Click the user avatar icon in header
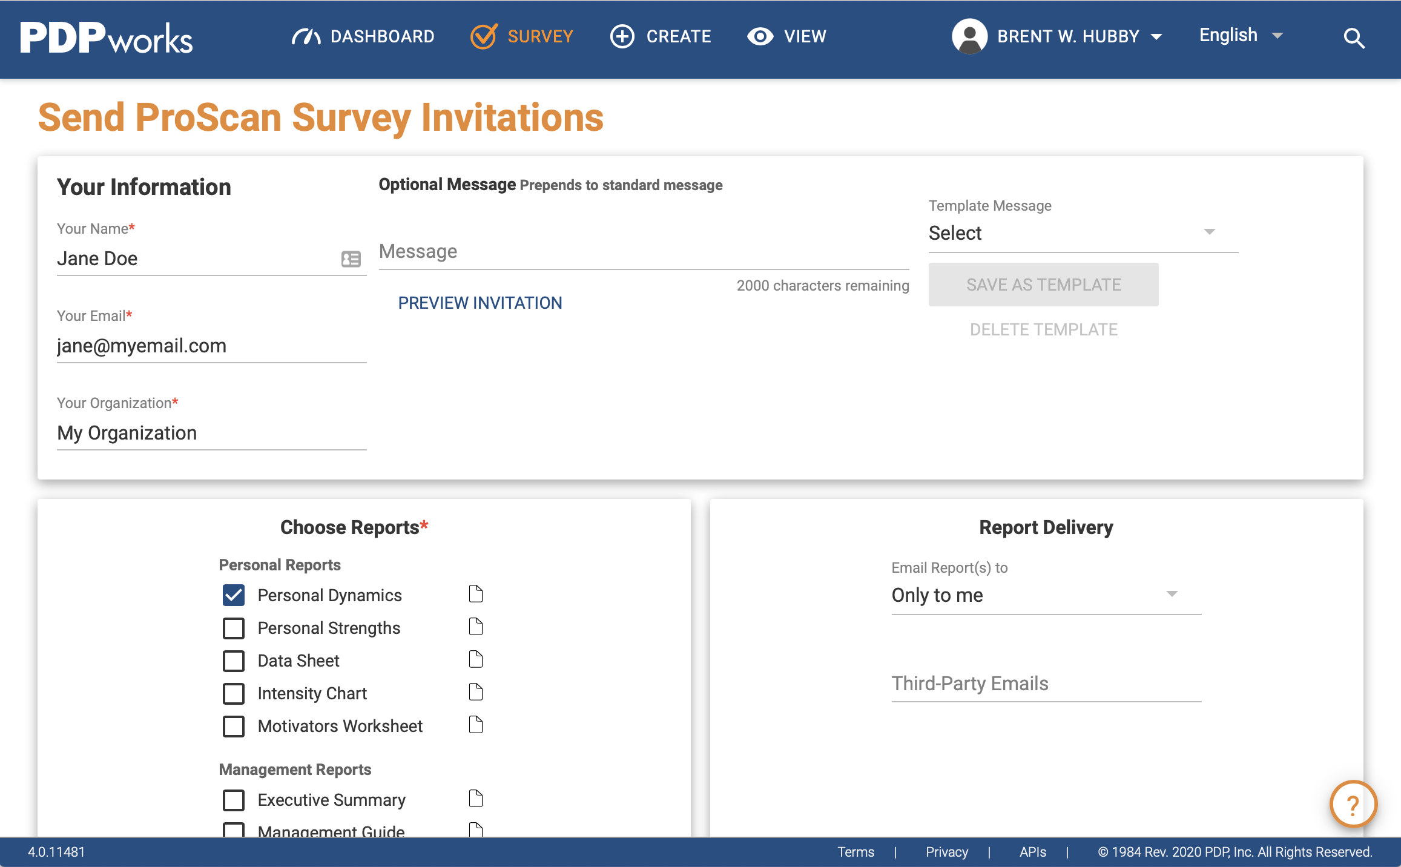The image size is (1401, 867). tap(969, 36)
